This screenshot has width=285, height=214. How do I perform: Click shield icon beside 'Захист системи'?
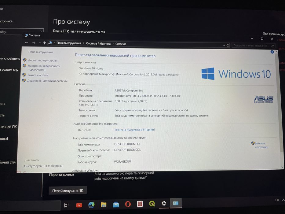(x=24, y=75)
